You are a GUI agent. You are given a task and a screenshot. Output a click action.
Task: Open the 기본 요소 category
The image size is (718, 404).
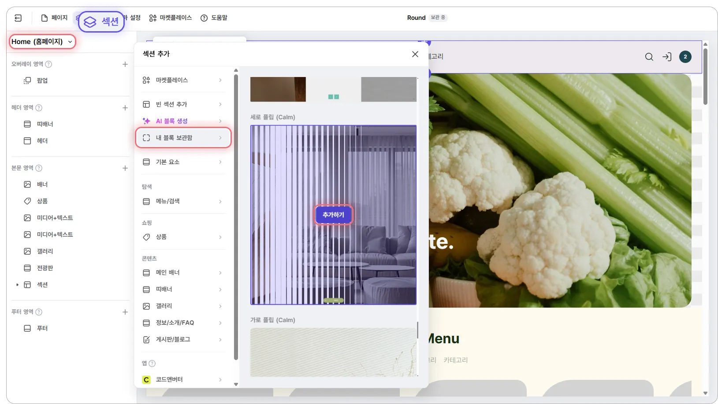pos(183,162)
